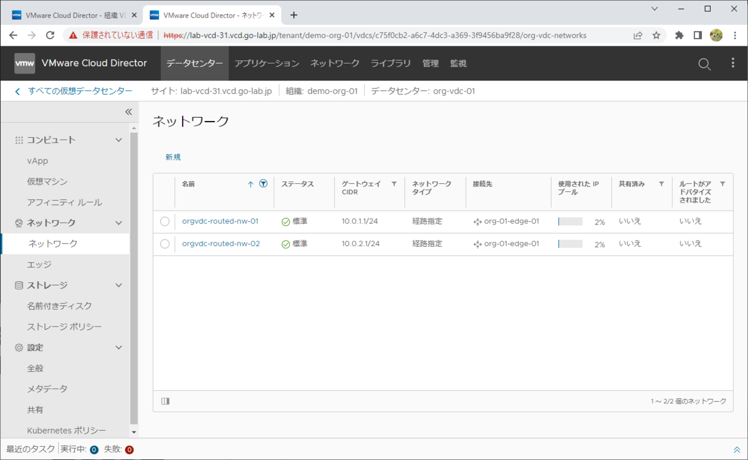Open Chrome tab search dropdown arrow
The height and width of the screenshot is (460, 748).
click(654, 9)
